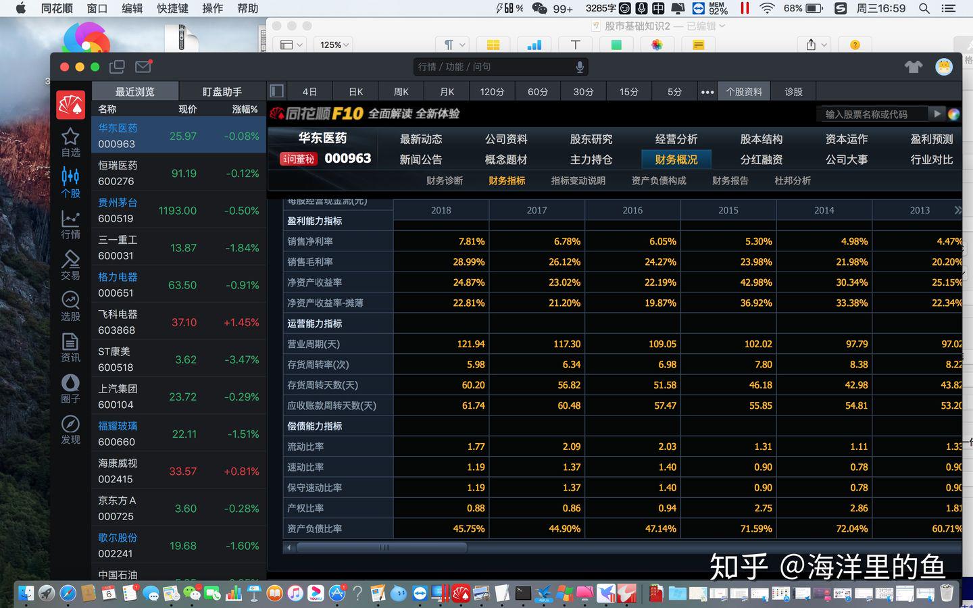The width and height of the screenshot is (973, 608).
Task: Open the 杜邦分析 sub-tab
Action: click(x=793, y=180)
